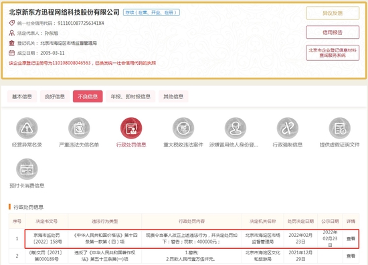The height and width of the screenshot is (265, 368).
Task: Click the 罚款：400000元 penalty content cell
Action: click(191, 238)
